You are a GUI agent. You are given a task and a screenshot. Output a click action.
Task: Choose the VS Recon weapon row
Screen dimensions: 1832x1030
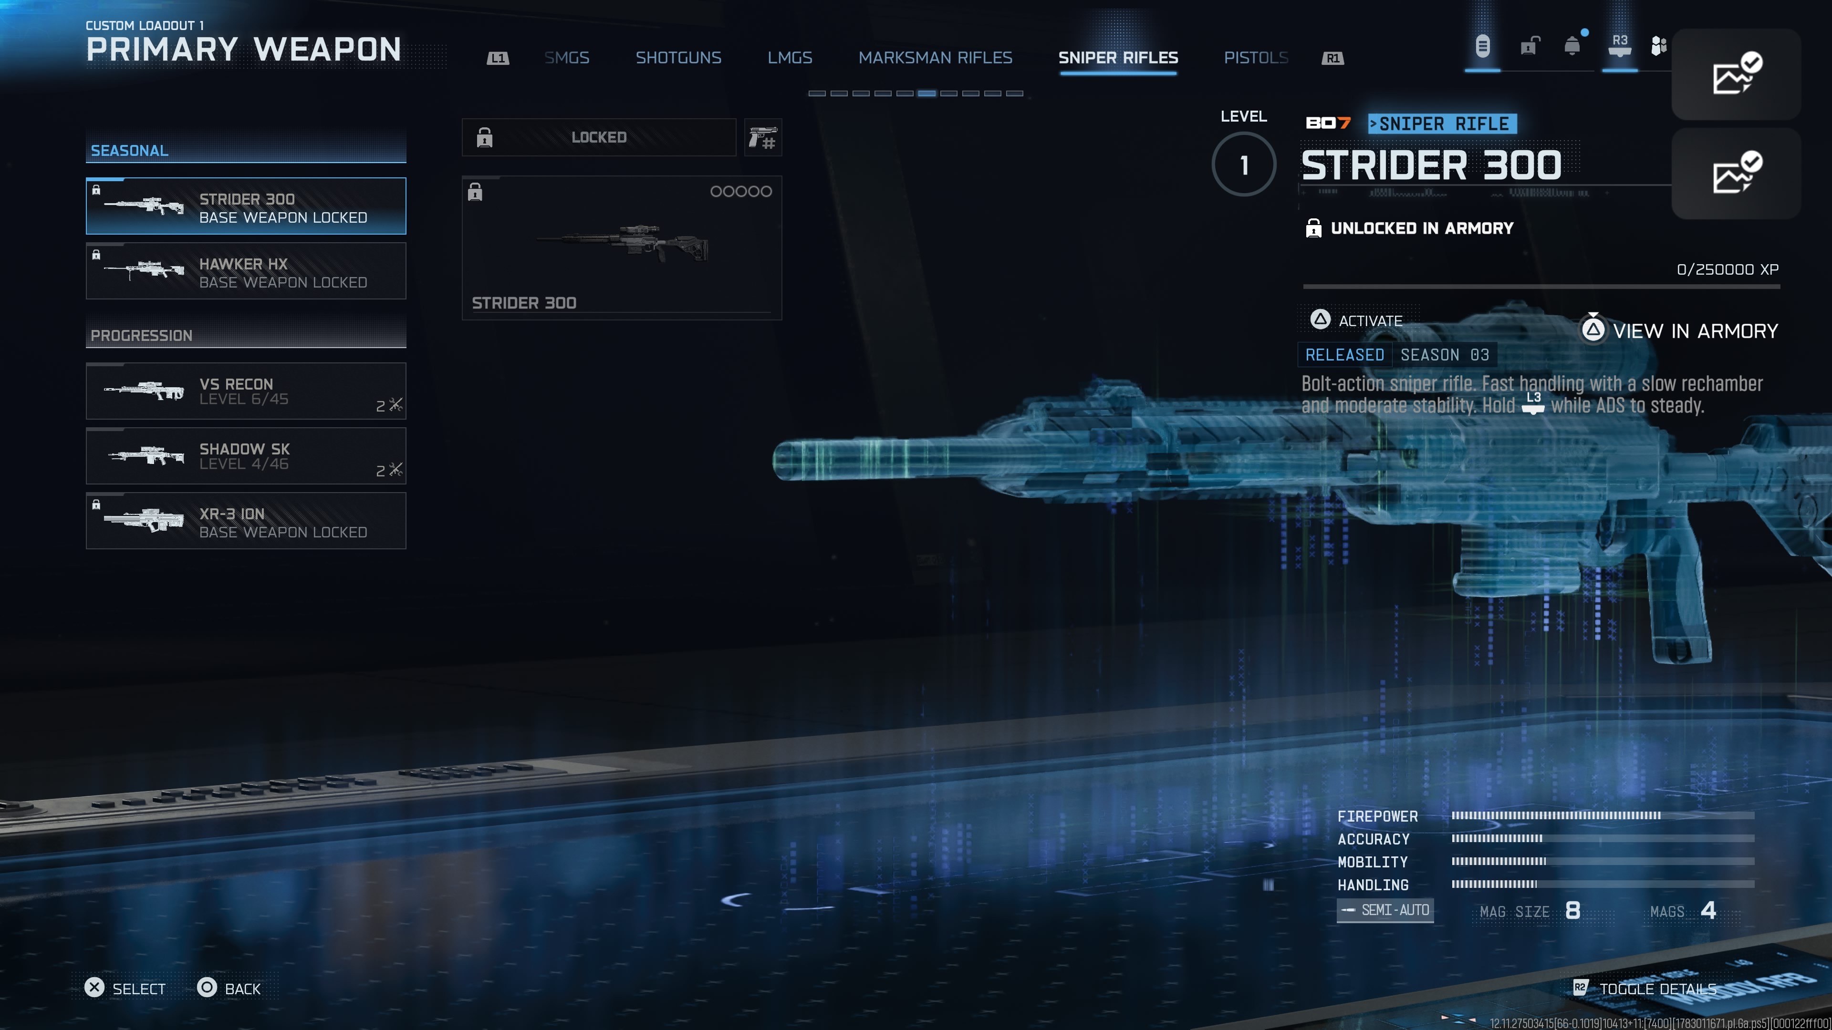pyautogui.click(x=246, y=391)
